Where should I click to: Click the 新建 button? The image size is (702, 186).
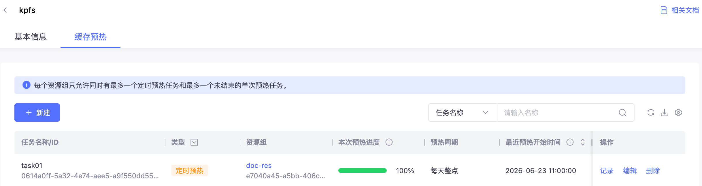(37, 113)
